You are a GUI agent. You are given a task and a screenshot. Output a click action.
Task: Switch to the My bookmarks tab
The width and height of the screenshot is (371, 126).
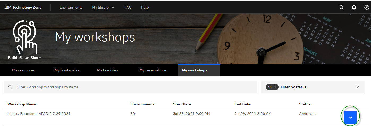[67, 70]
